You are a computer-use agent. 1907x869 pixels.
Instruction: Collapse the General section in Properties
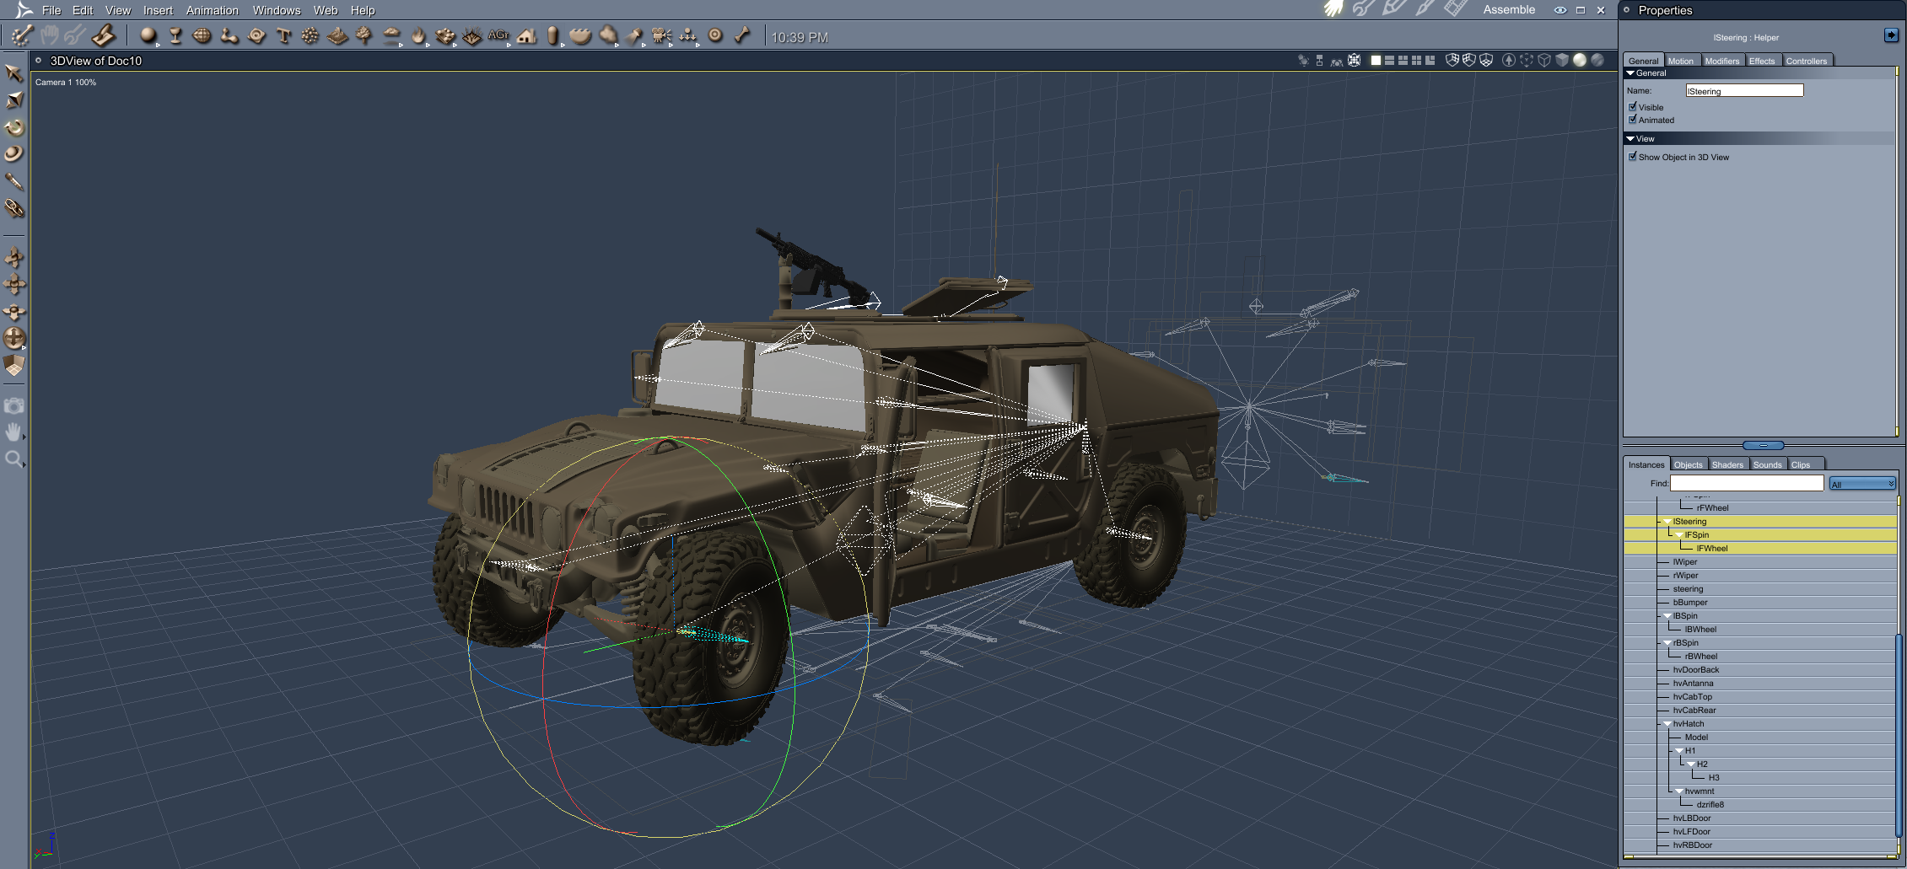1630,73
